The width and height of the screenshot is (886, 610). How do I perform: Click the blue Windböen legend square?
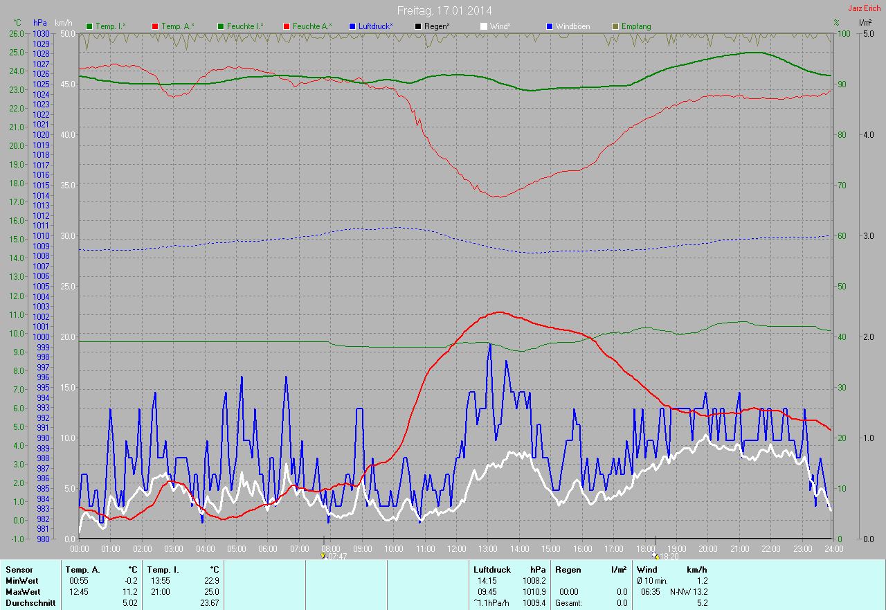pyautogui.click(x=550, y=26)
